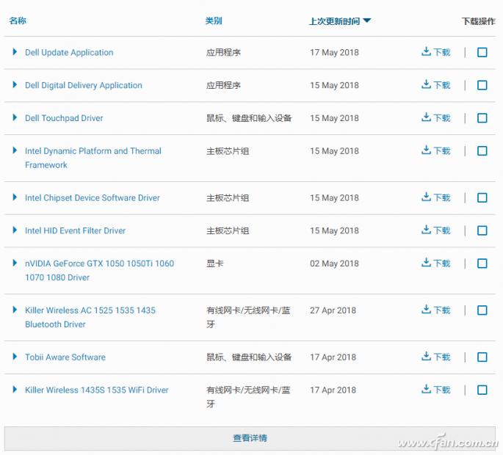The image size is (503, 455).
Task: Download Tobii Aware Software
Action: click(435, 357)
